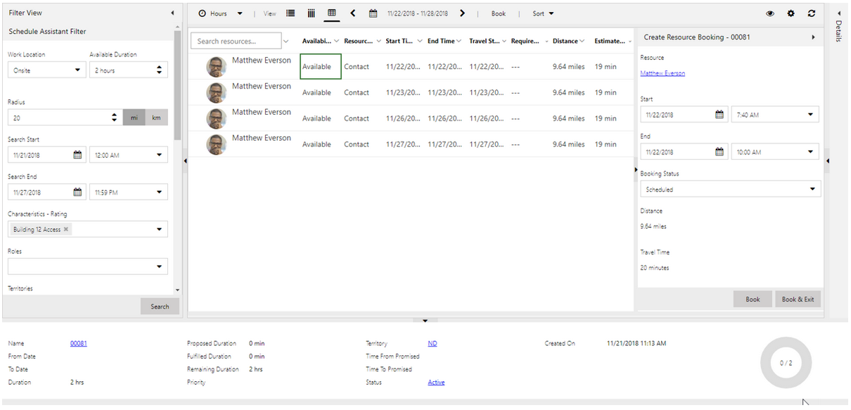Toggle the eye visibility icon in toolbar

pyautogui.click(x=770, y=13)
